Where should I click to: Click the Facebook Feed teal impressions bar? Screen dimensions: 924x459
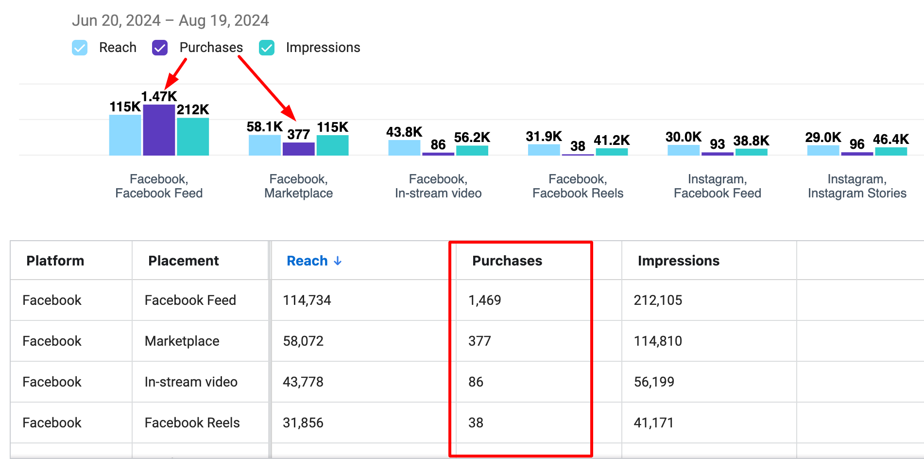[x=193, y=137]
